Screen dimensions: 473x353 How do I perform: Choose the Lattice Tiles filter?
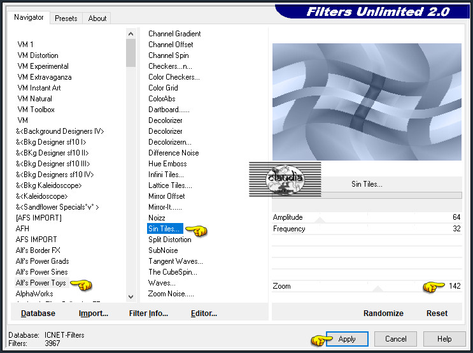170,185
